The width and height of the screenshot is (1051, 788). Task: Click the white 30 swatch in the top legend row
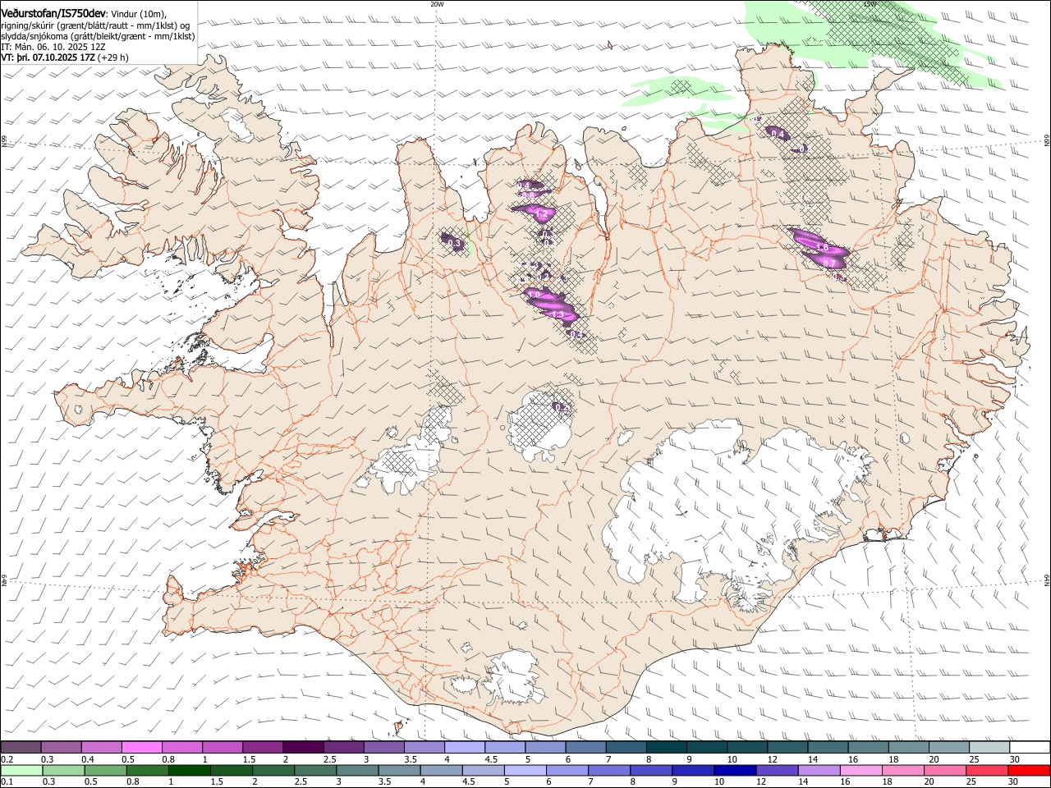[x=1030, y=747]
